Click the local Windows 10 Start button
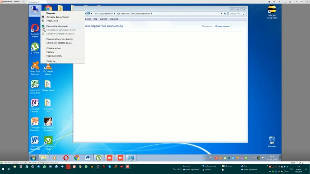This screenshot has height=174, width=310. pos(3,169)
